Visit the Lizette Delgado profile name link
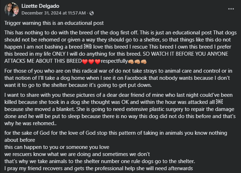 [40, 6]
